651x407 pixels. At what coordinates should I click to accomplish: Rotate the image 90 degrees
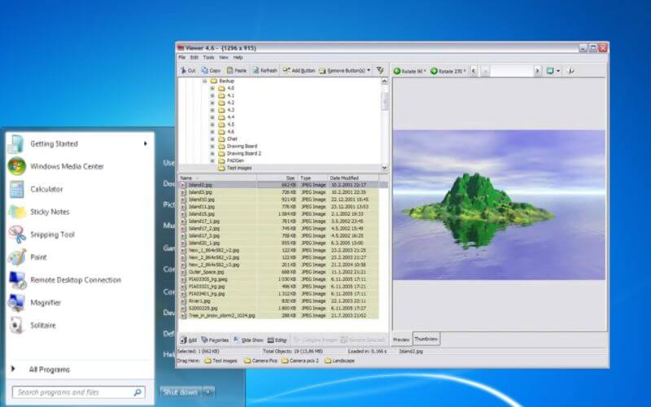pos(410,71)
